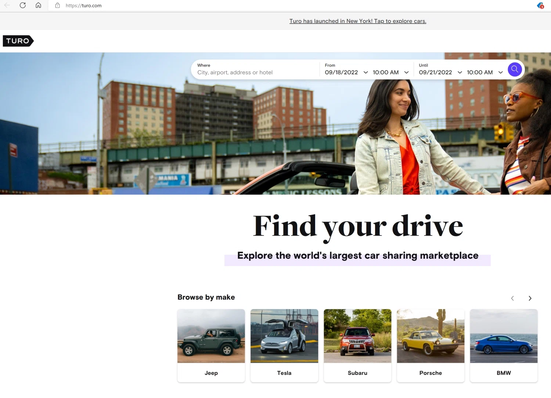This screenshot has height=398, width=551.
Task: Open the Until time 10:00 AM dropdown
Action: pos(485,72)
